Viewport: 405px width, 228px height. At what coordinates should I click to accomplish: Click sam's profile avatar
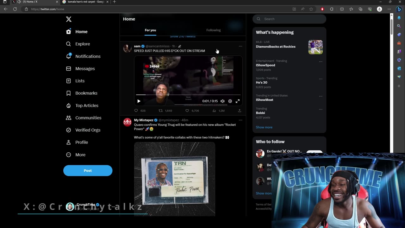point(127,48)
